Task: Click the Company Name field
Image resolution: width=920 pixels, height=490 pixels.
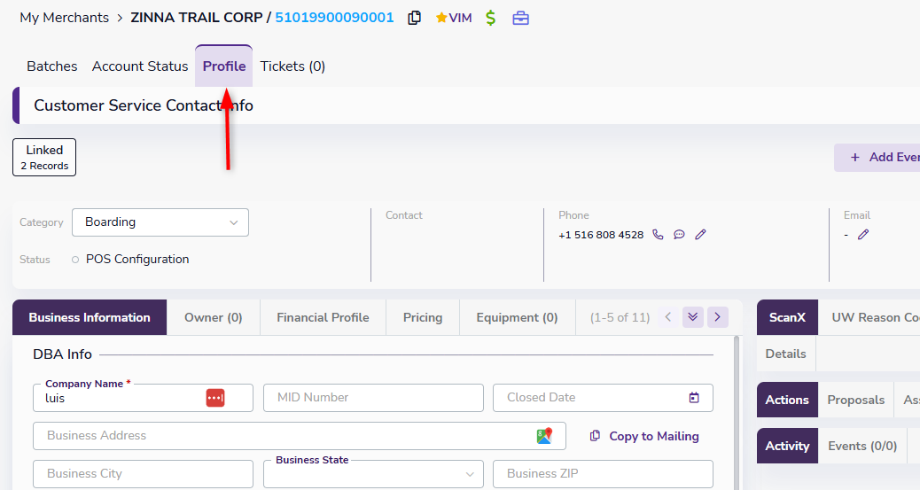Action: [x=143, y=398]
